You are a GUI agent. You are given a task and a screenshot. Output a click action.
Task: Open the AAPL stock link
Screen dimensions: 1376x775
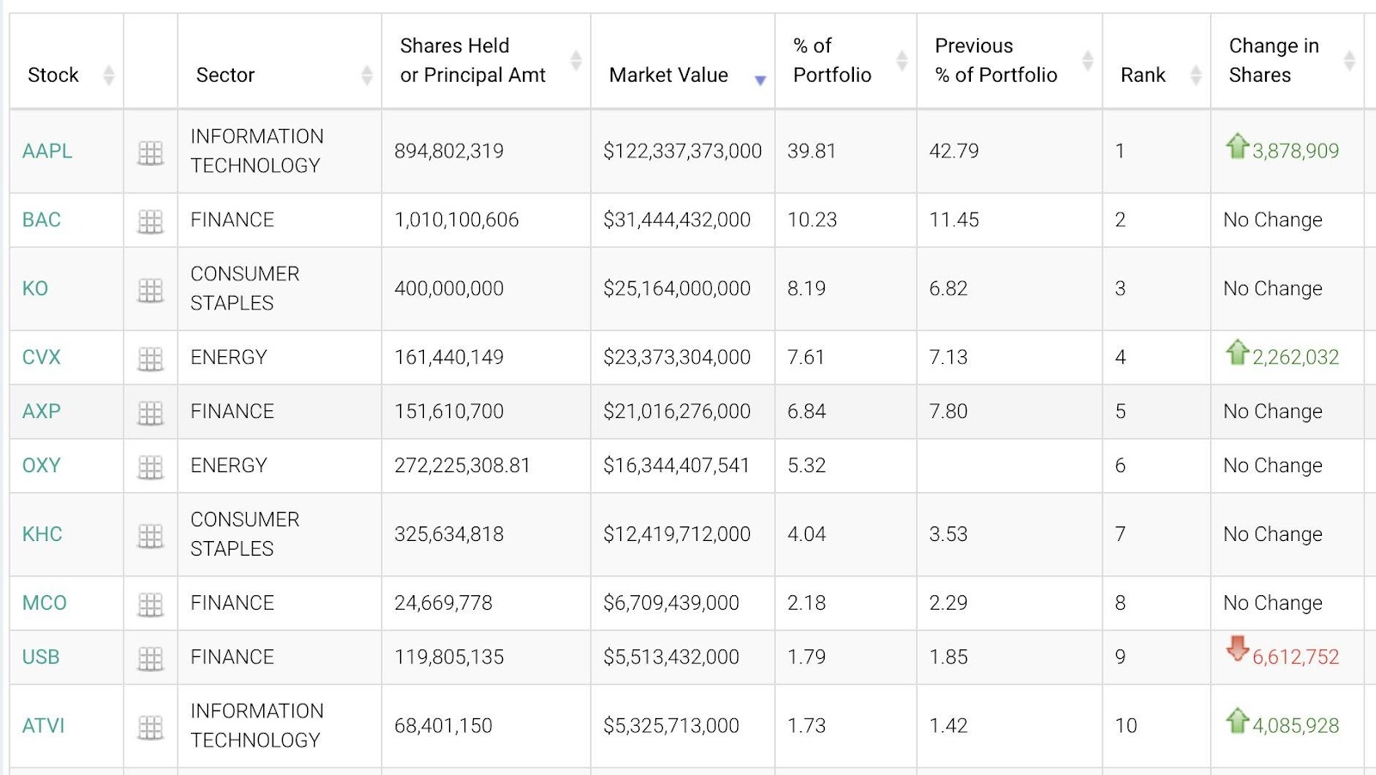point(47,151)
